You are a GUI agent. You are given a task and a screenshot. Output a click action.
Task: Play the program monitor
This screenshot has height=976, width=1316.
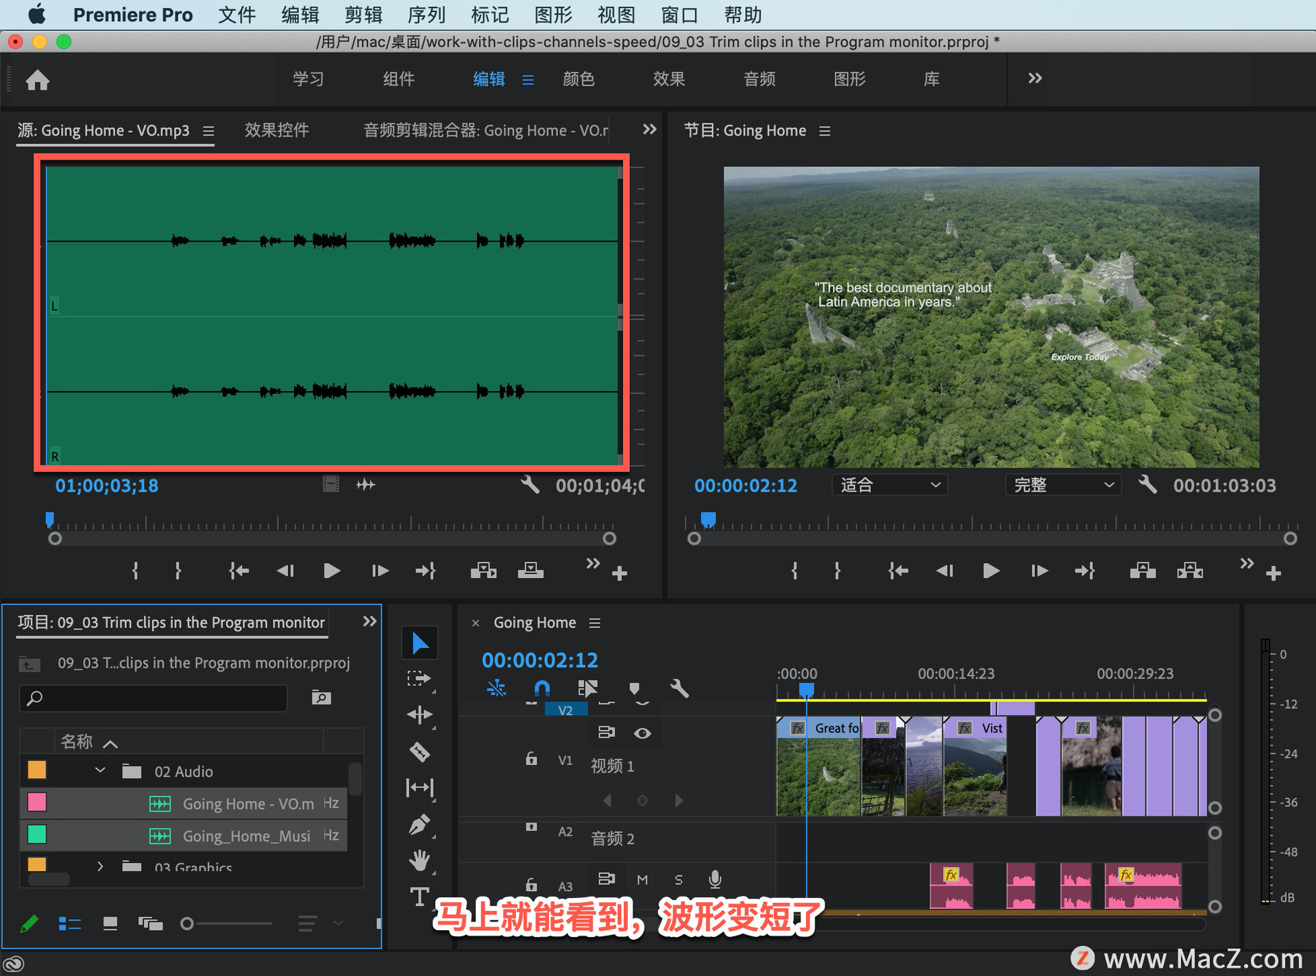click(990, 571)
